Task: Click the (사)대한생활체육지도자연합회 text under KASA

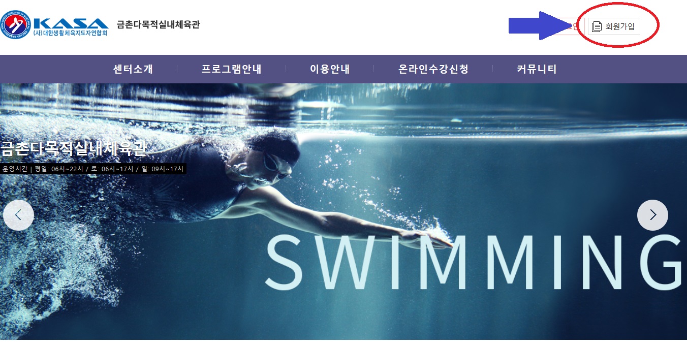Action: click(x=71, y=33)
